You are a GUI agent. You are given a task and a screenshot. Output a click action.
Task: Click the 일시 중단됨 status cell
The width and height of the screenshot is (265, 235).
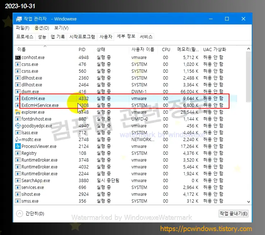[x=108, y=180]
